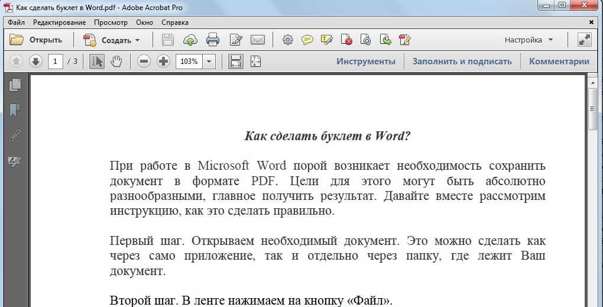The height and width of the screenshot is (307, 603).
Task: Click the send by email envelope icon
Action: (258, 40)
